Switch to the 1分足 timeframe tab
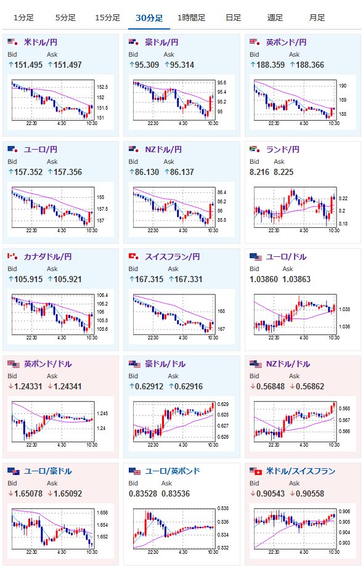This screenshot has width=363, height=568. coord(23,17)
